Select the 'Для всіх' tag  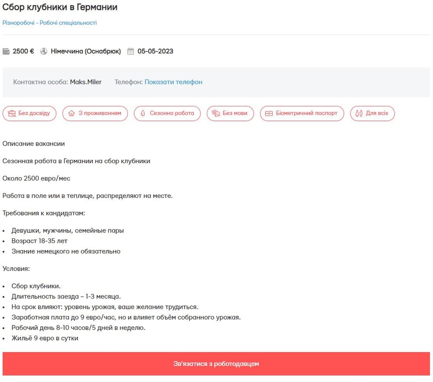coord(373,113)
